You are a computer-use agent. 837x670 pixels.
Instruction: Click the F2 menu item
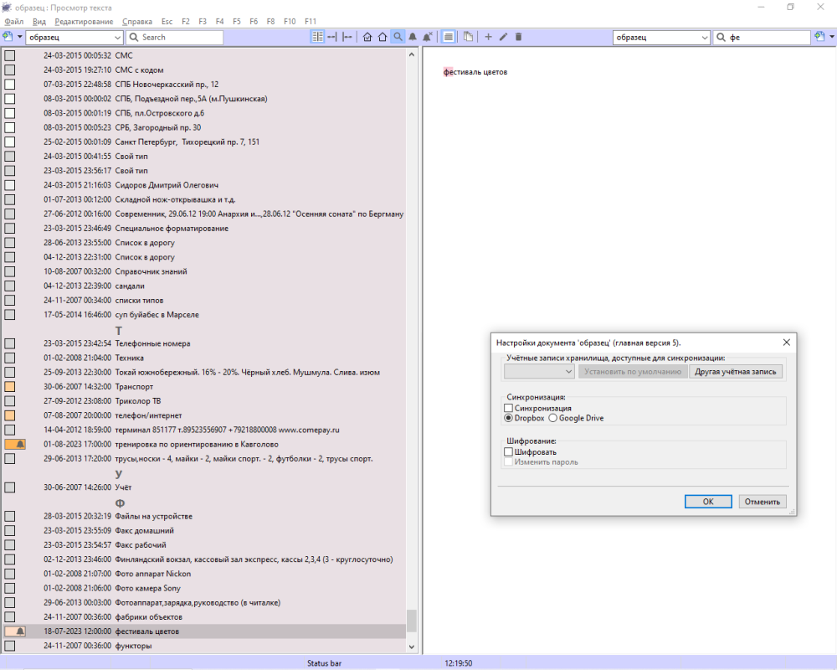[186, 22]
